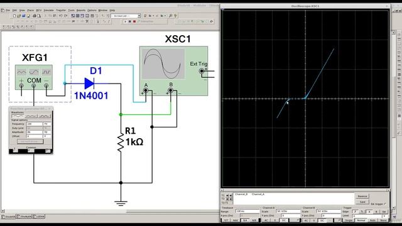Click the Open file toolbar icon

[x=19, y=16]
